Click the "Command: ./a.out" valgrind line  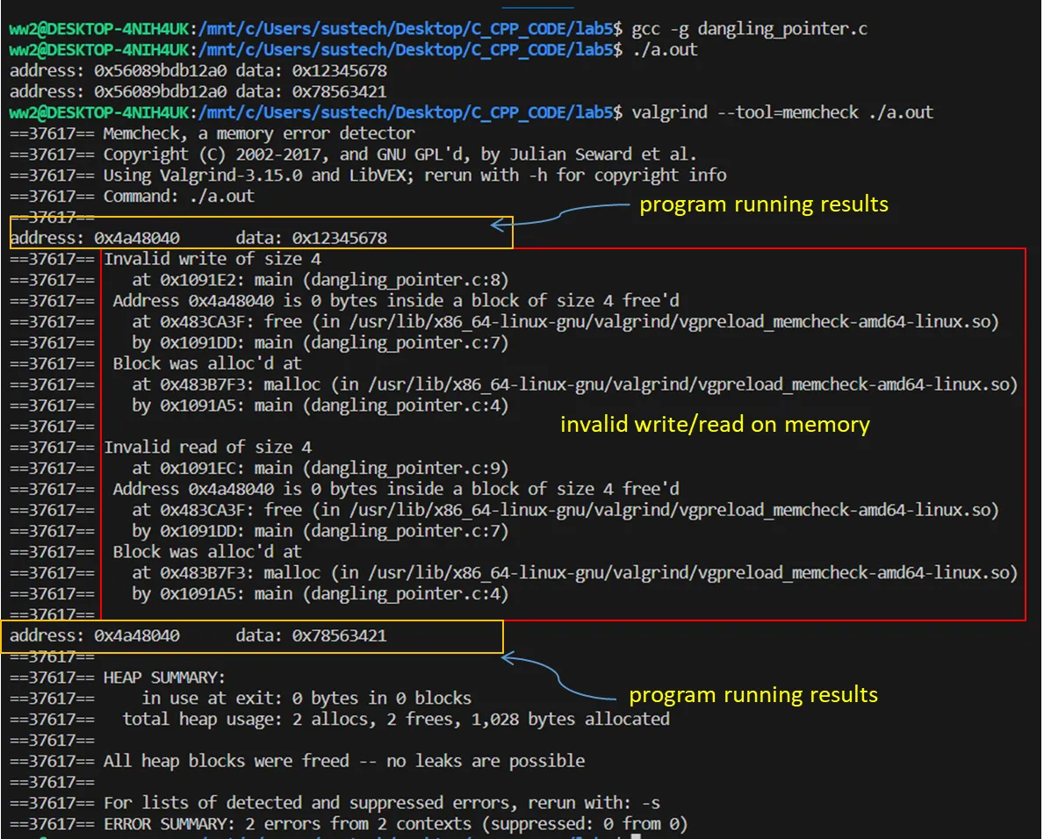coord(178,197)
